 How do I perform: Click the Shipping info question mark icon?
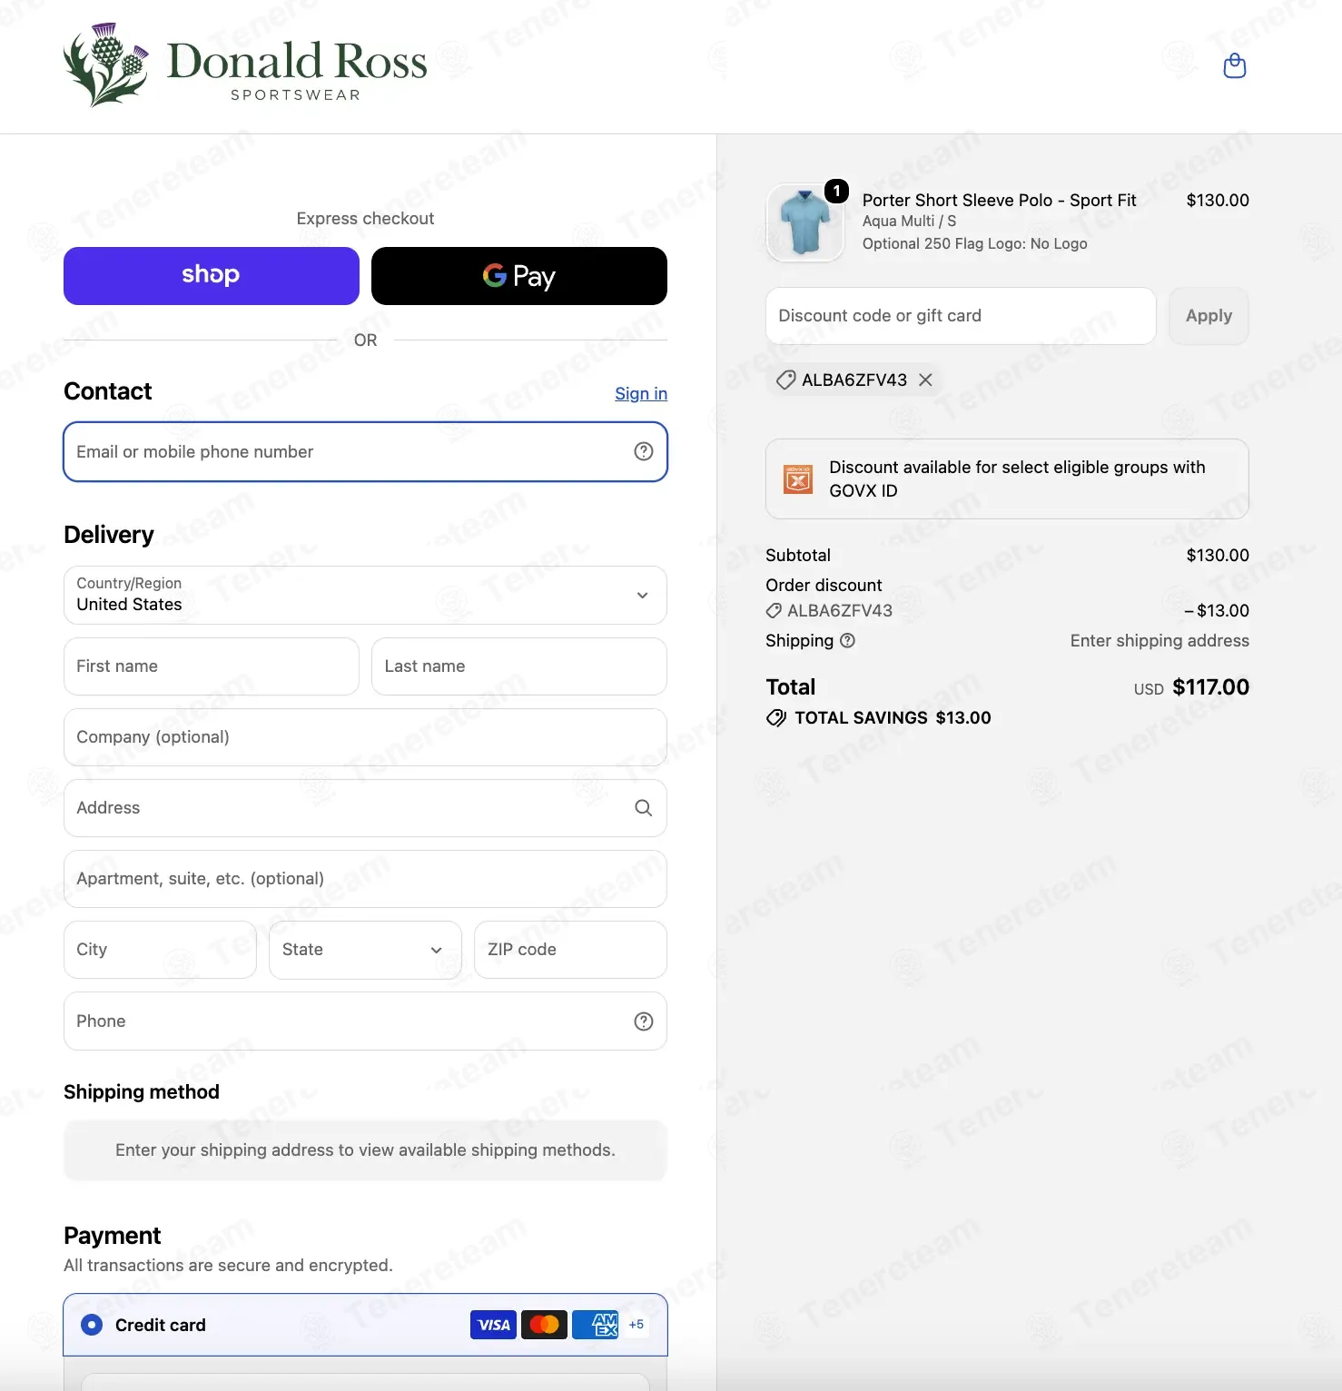pos(848,641)
